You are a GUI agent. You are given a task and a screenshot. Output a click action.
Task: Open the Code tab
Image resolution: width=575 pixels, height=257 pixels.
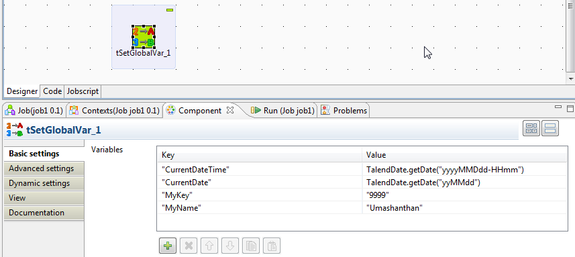(52, 91)
